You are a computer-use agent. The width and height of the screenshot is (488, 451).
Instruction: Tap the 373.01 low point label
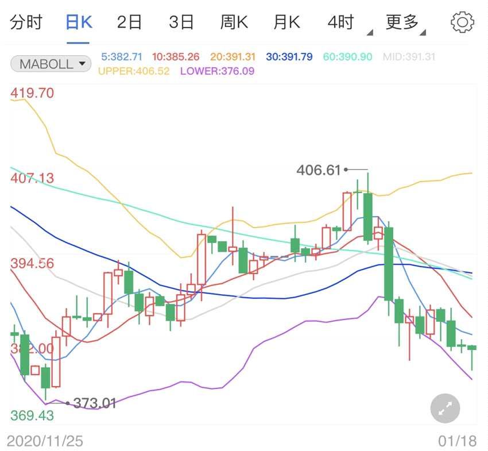(x=95, y=402)
